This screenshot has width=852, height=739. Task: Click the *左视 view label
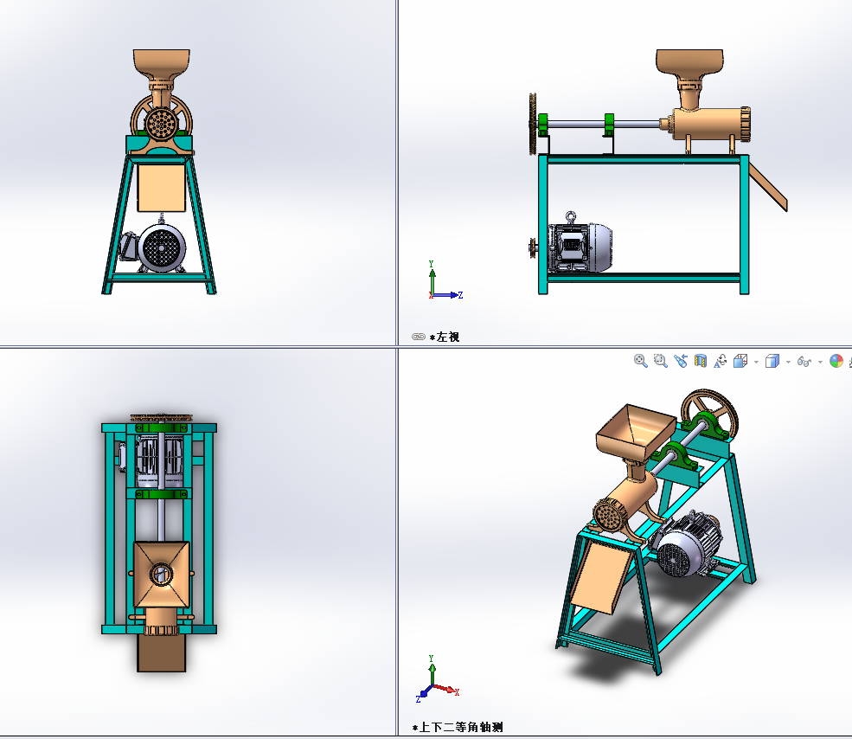(445, 337)
